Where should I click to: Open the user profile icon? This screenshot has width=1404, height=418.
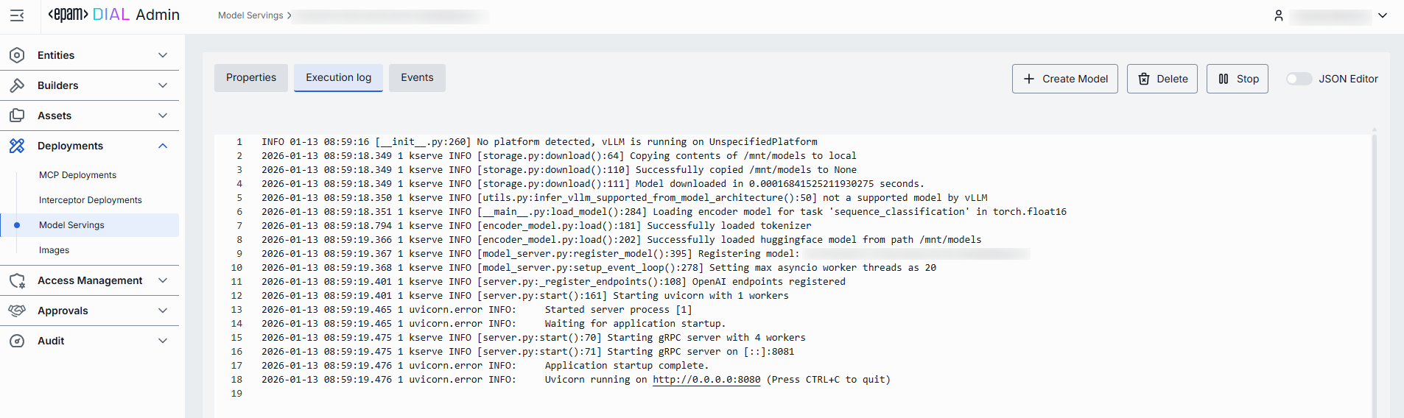pos(1279,15)
